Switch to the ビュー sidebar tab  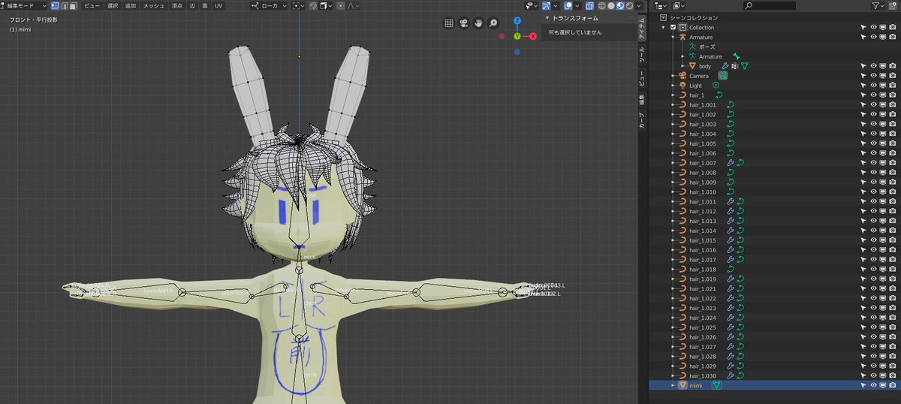click(x=642, y=79)
